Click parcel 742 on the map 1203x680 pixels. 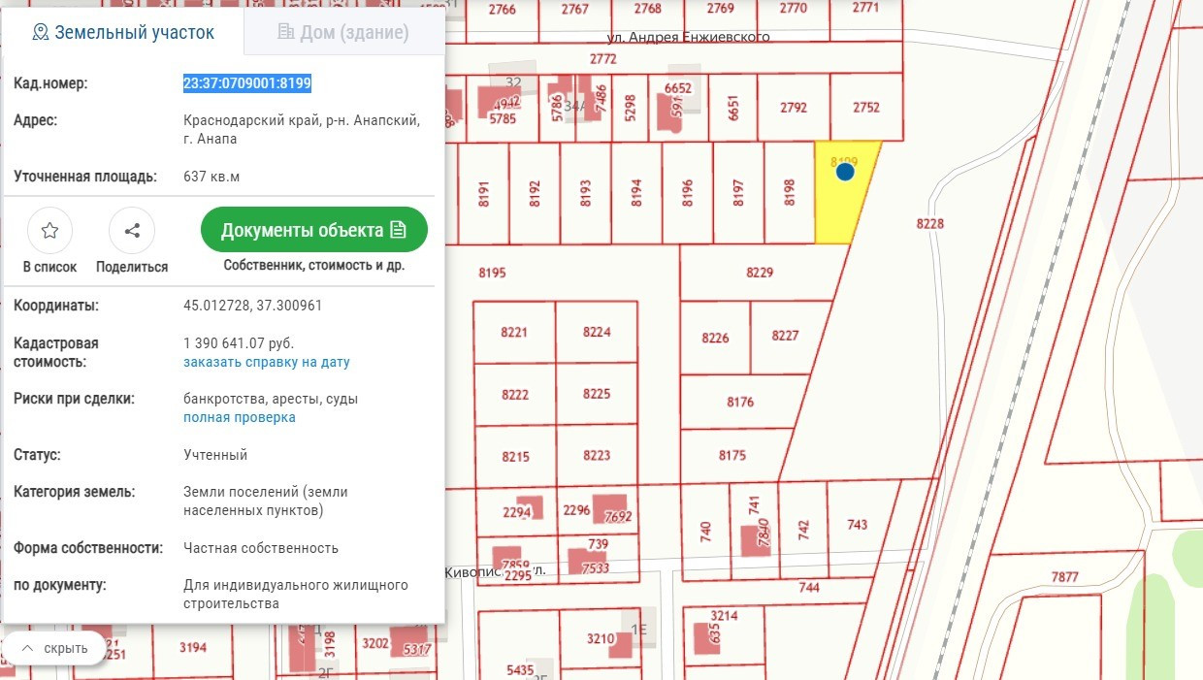(x=802, y=529)
